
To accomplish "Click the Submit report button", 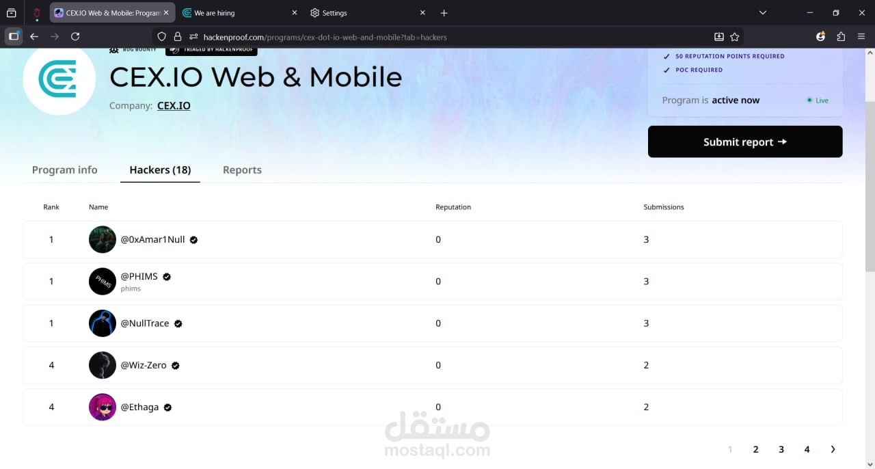I will 745,142.
